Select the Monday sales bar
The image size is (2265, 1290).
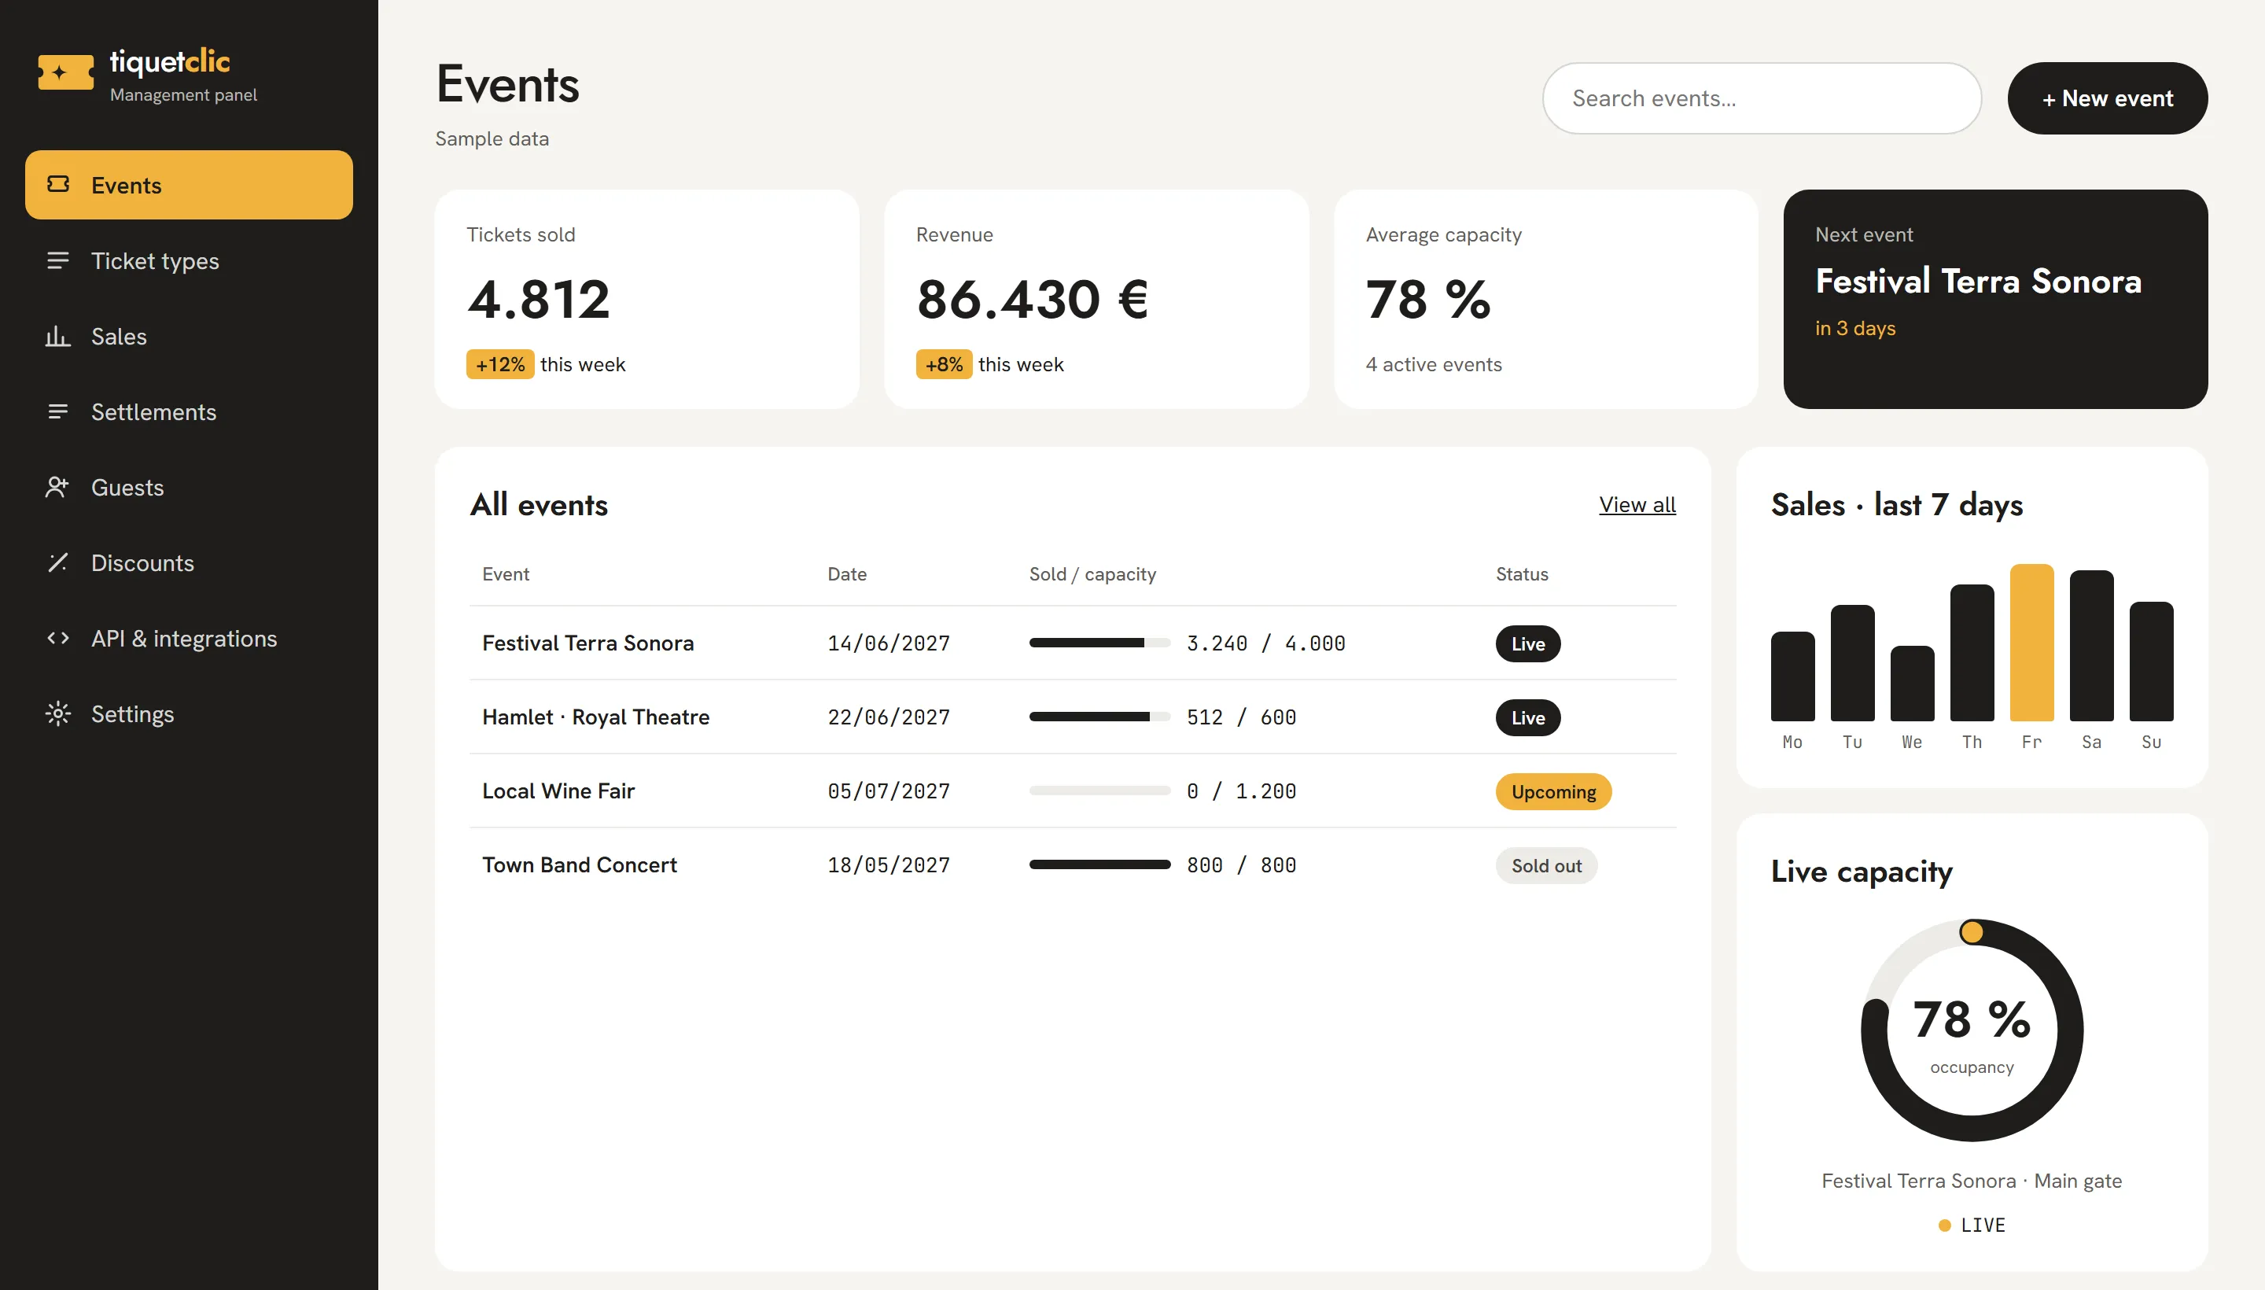[x=1792, y=676]
